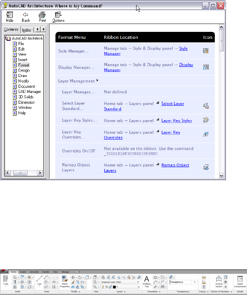This screenshot has width=247, height=295.
Task: Open the Detail Components tool
Action: tap(240, 281)
